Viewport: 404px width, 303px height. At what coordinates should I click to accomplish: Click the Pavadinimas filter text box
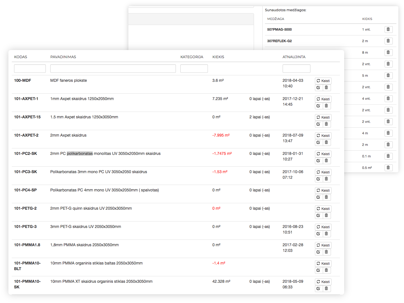coord(113,69)
